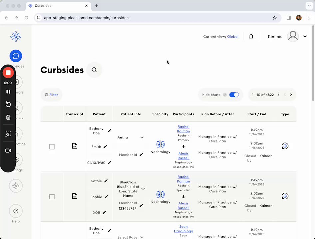
Task: Click the chat type icon in Kathie's row
Action: (x=285, y=196)
